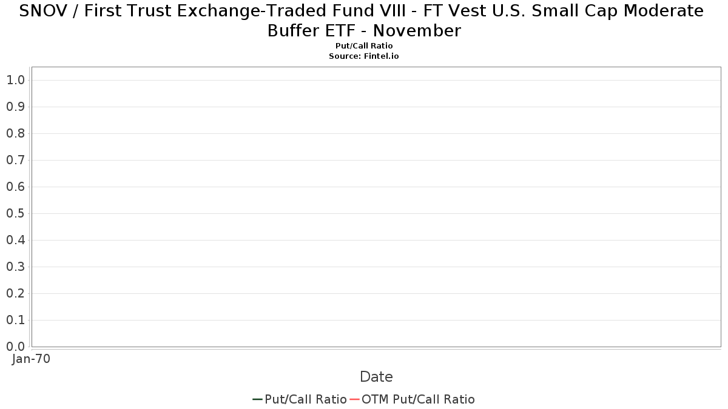
Task: Click the 0.5 y-axis tick label
Action: click(x=15, y=213)
